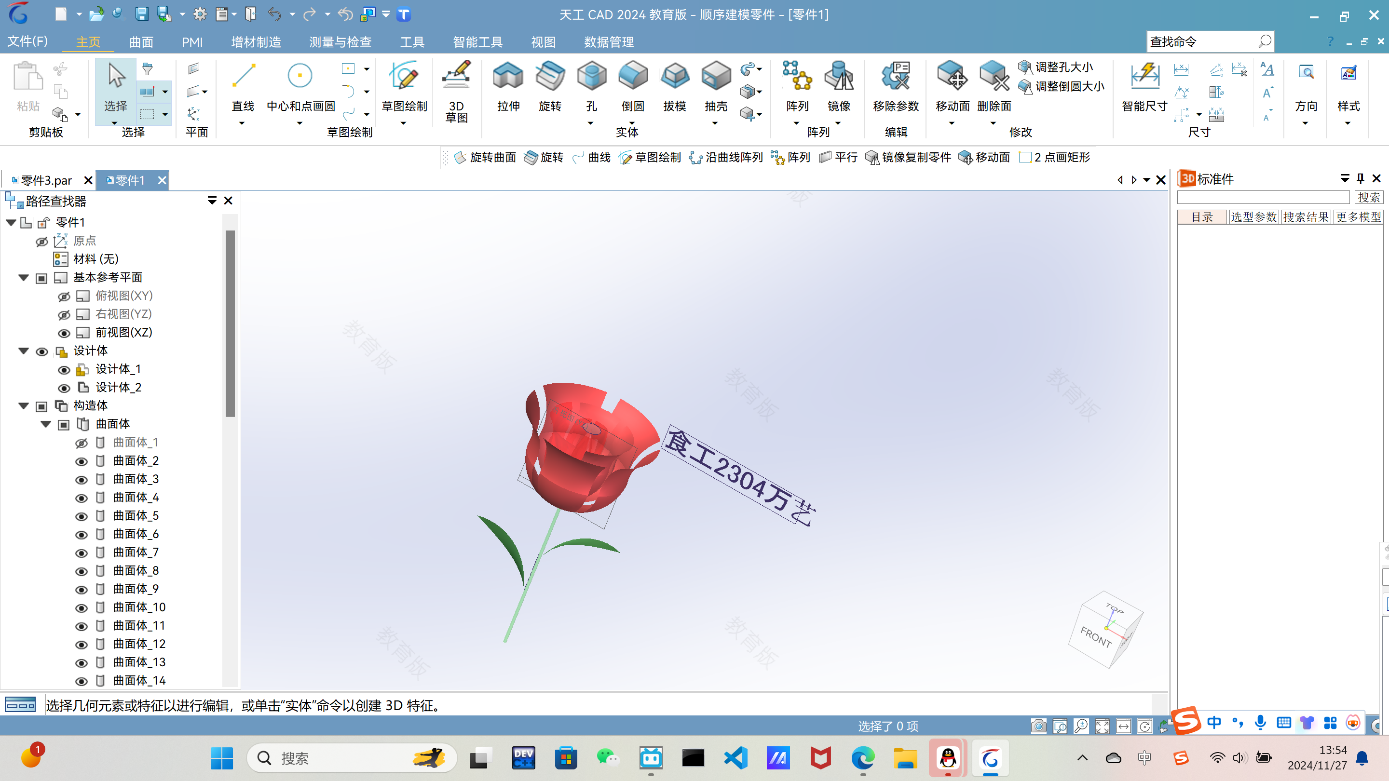Collapse the 构造体 tree node

pyautogui.click(x=23, y=406)
